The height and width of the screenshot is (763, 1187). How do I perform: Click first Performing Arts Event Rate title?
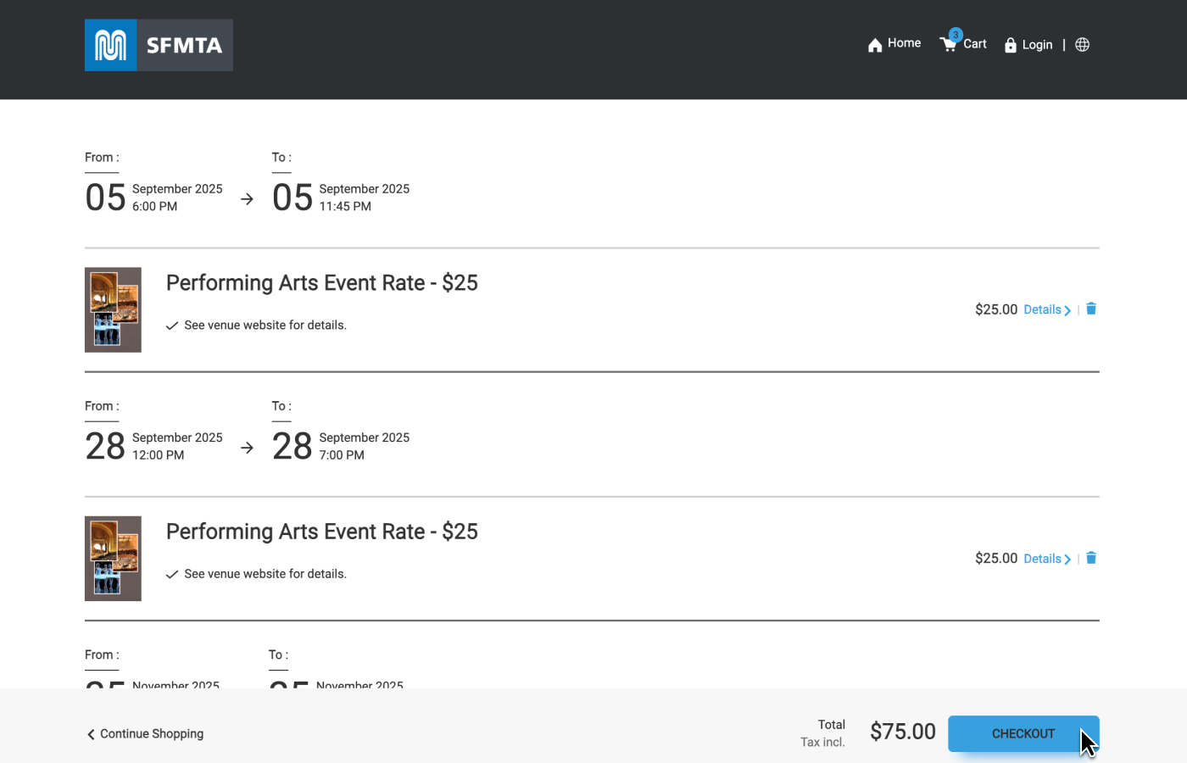321,283
